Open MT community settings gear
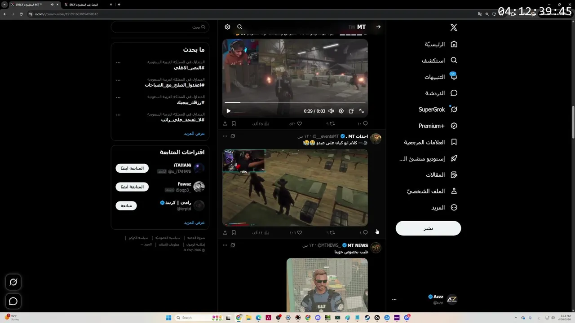575x323 pixels. pos(227,27)
